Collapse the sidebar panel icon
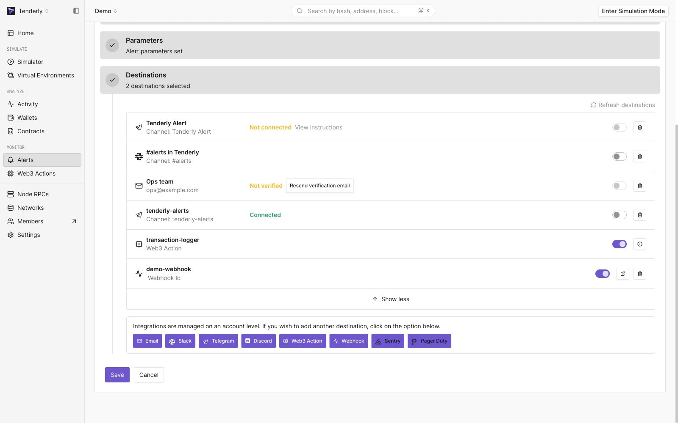This screenshot has width=678, height=423. [76, 11]
